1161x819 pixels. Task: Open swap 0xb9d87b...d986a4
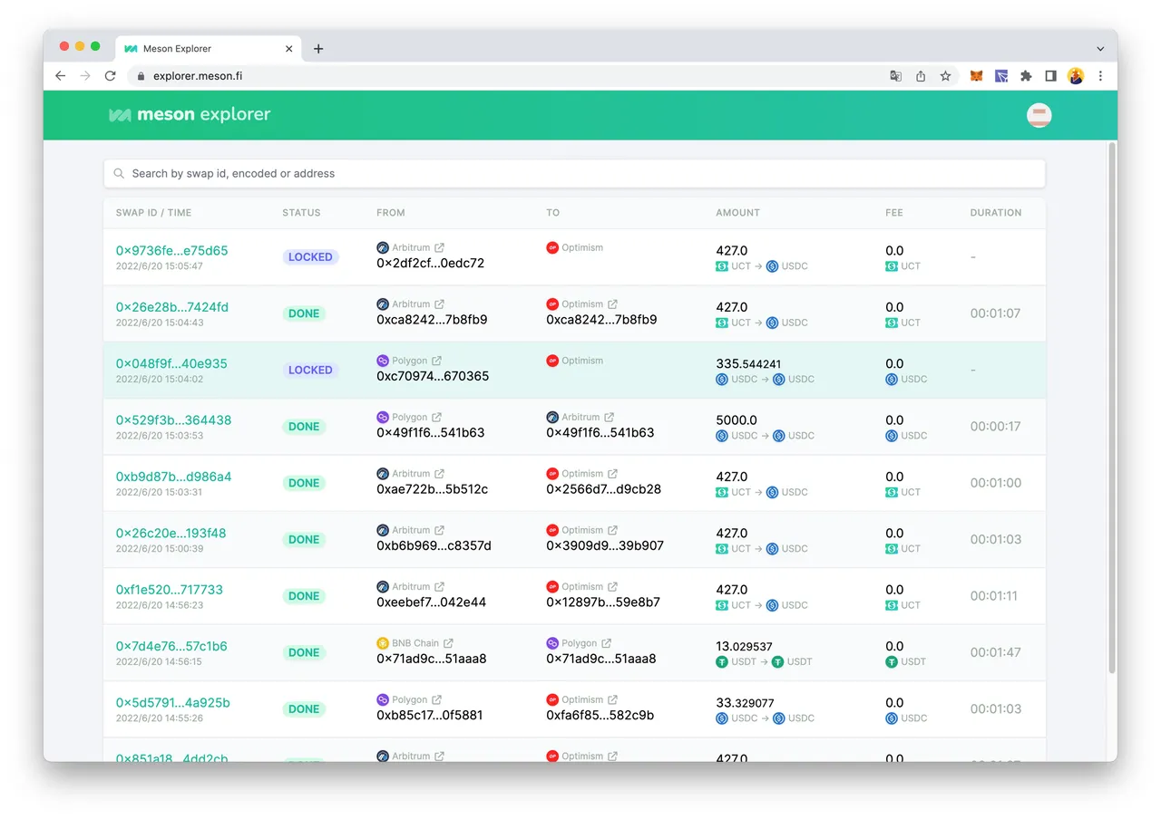[x=173, y=477]
